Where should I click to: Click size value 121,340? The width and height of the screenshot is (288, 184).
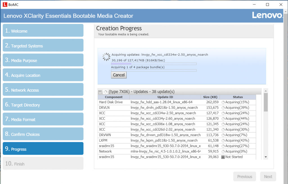[x=212, y=130]
